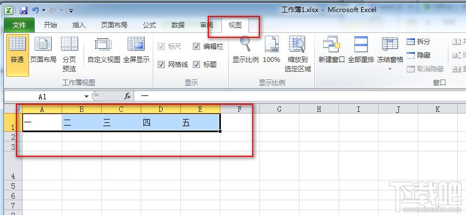Switch to the 公式 tab
The image size is (466, 215).
click(149, 25)
